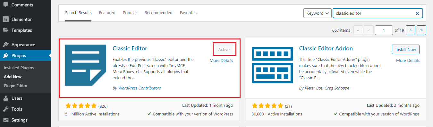
Task: Open the Classic Editor Addon thumbnail
Action: [x=272, y=65]
